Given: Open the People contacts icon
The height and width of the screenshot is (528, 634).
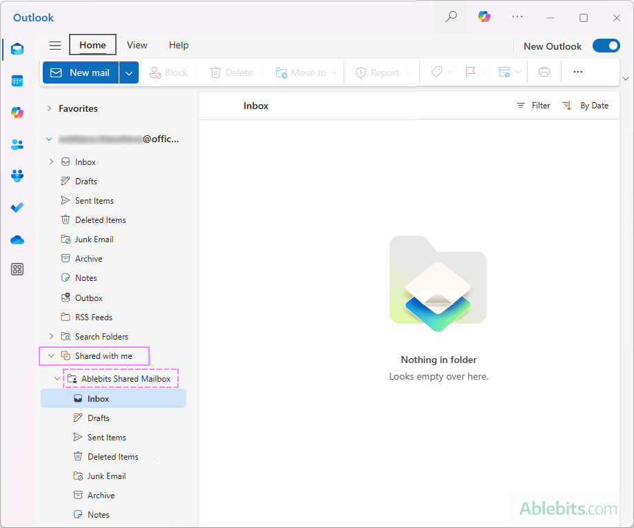Looking at the screenshot, I should point(17,144).
